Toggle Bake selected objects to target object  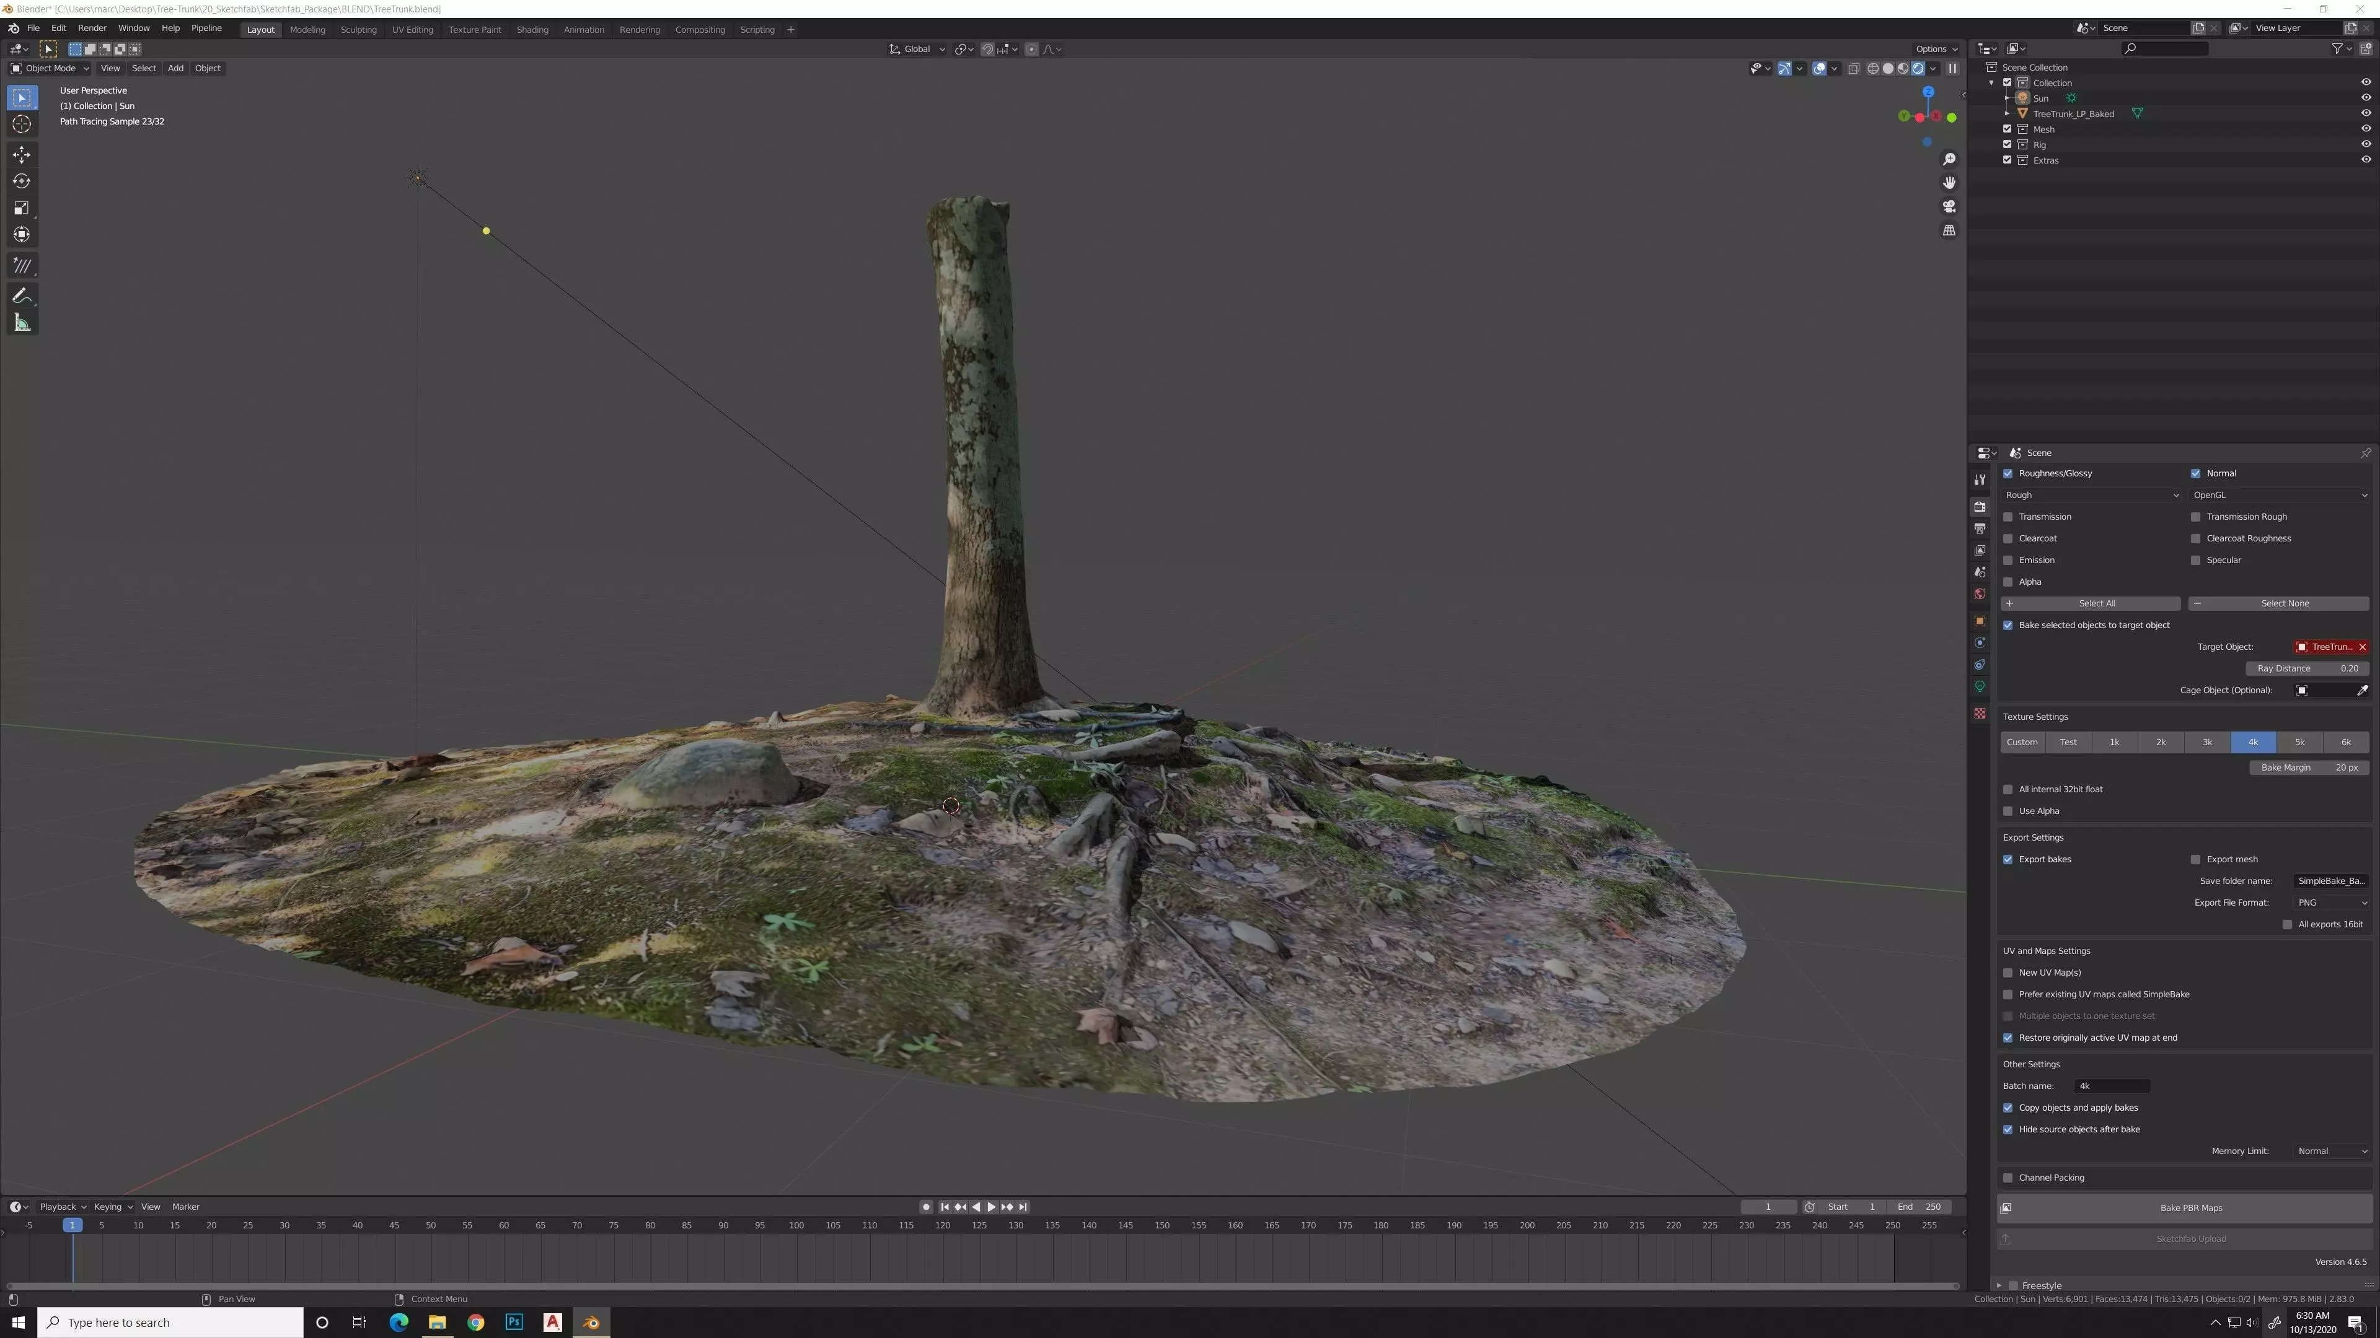(2008, 625)
